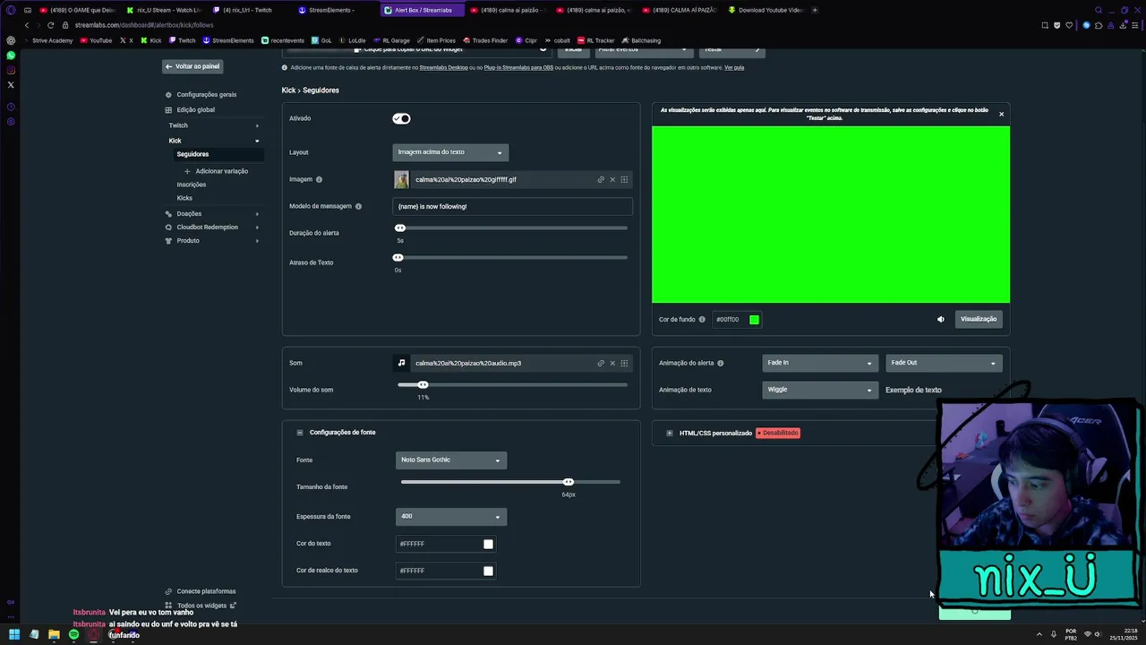Open the RL Tracker bookmark

pos(596,40)
